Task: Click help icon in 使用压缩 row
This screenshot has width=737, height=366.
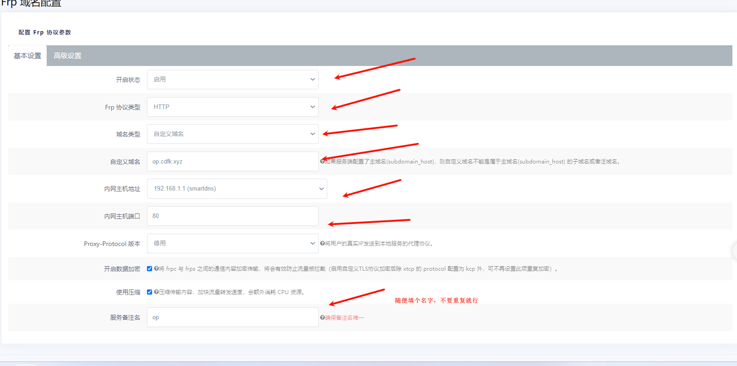Action: 157,292
